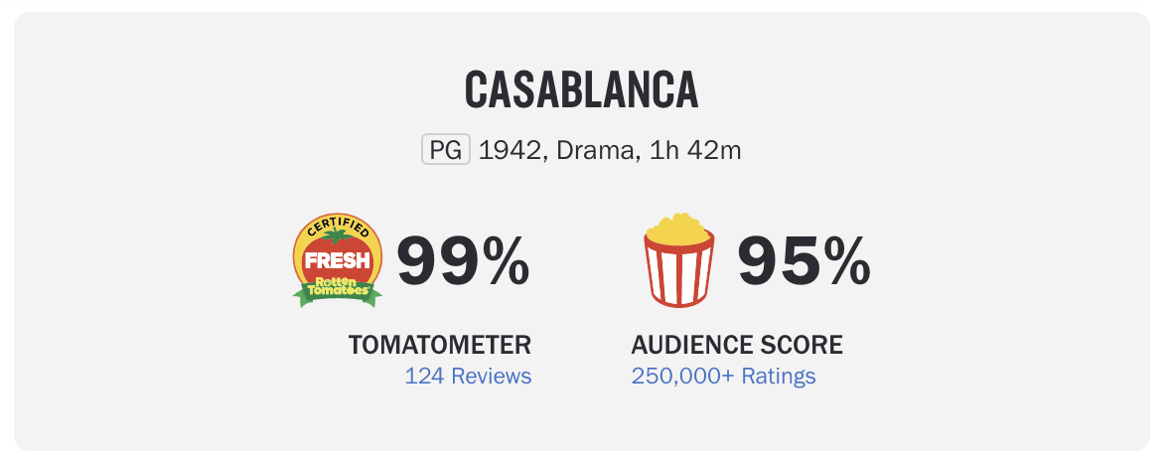Click the percent sign beside 95

click(845, 261)
